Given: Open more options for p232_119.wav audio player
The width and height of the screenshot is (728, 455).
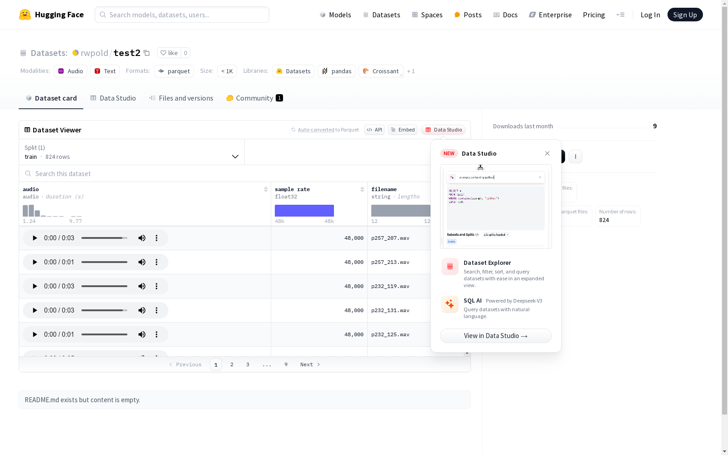Looking at the screenshot, I should point(157,286).
